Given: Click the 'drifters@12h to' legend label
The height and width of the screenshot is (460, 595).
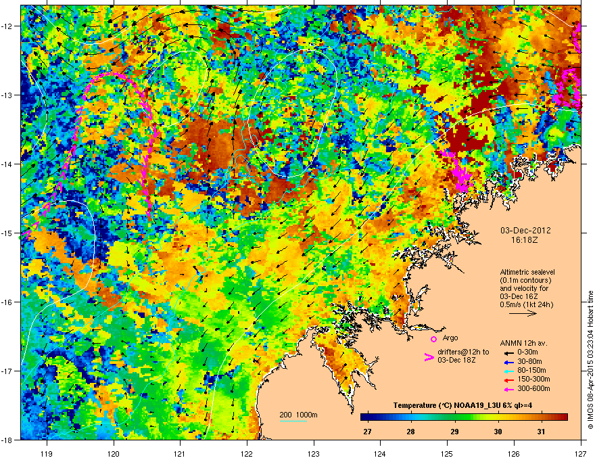Looking at the screenshot, I should pyautogui.click(x=463, y=352).
